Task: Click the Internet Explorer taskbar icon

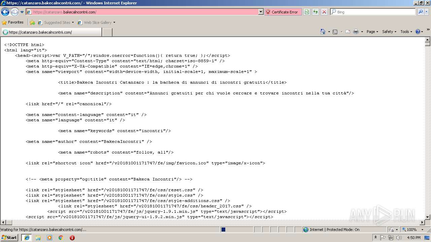Action: 27,237
